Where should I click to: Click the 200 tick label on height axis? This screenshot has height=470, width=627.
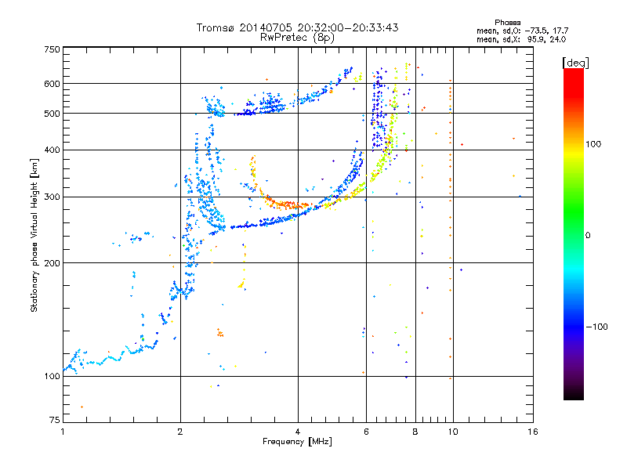[x=53, y=263]
